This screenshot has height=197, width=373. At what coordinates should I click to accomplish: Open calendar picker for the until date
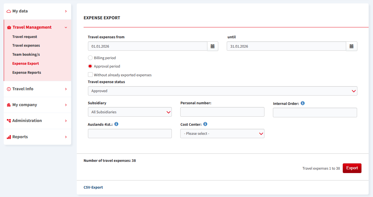(351, 46)
